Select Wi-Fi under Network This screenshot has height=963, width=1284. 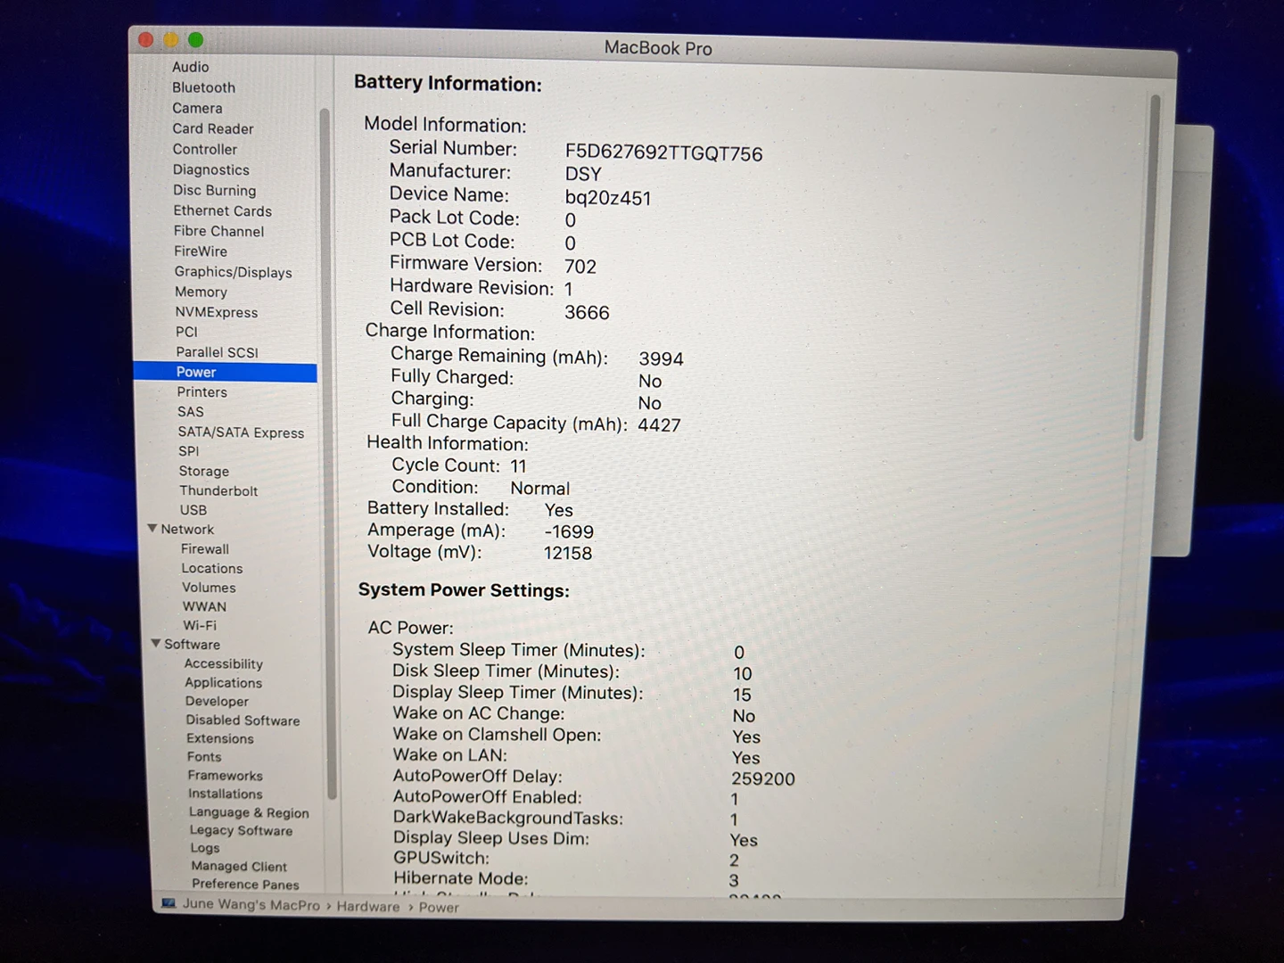[199, 625]
